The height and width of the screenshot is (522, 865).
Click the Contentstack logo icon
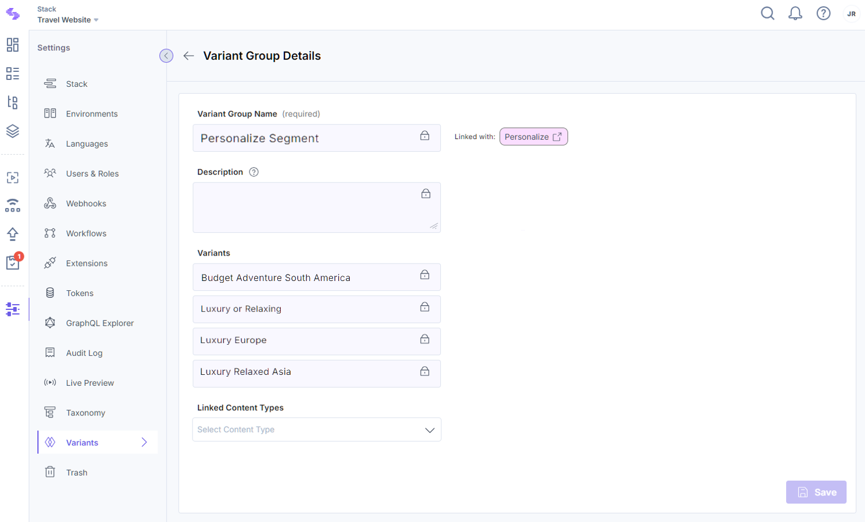point(13,14)
